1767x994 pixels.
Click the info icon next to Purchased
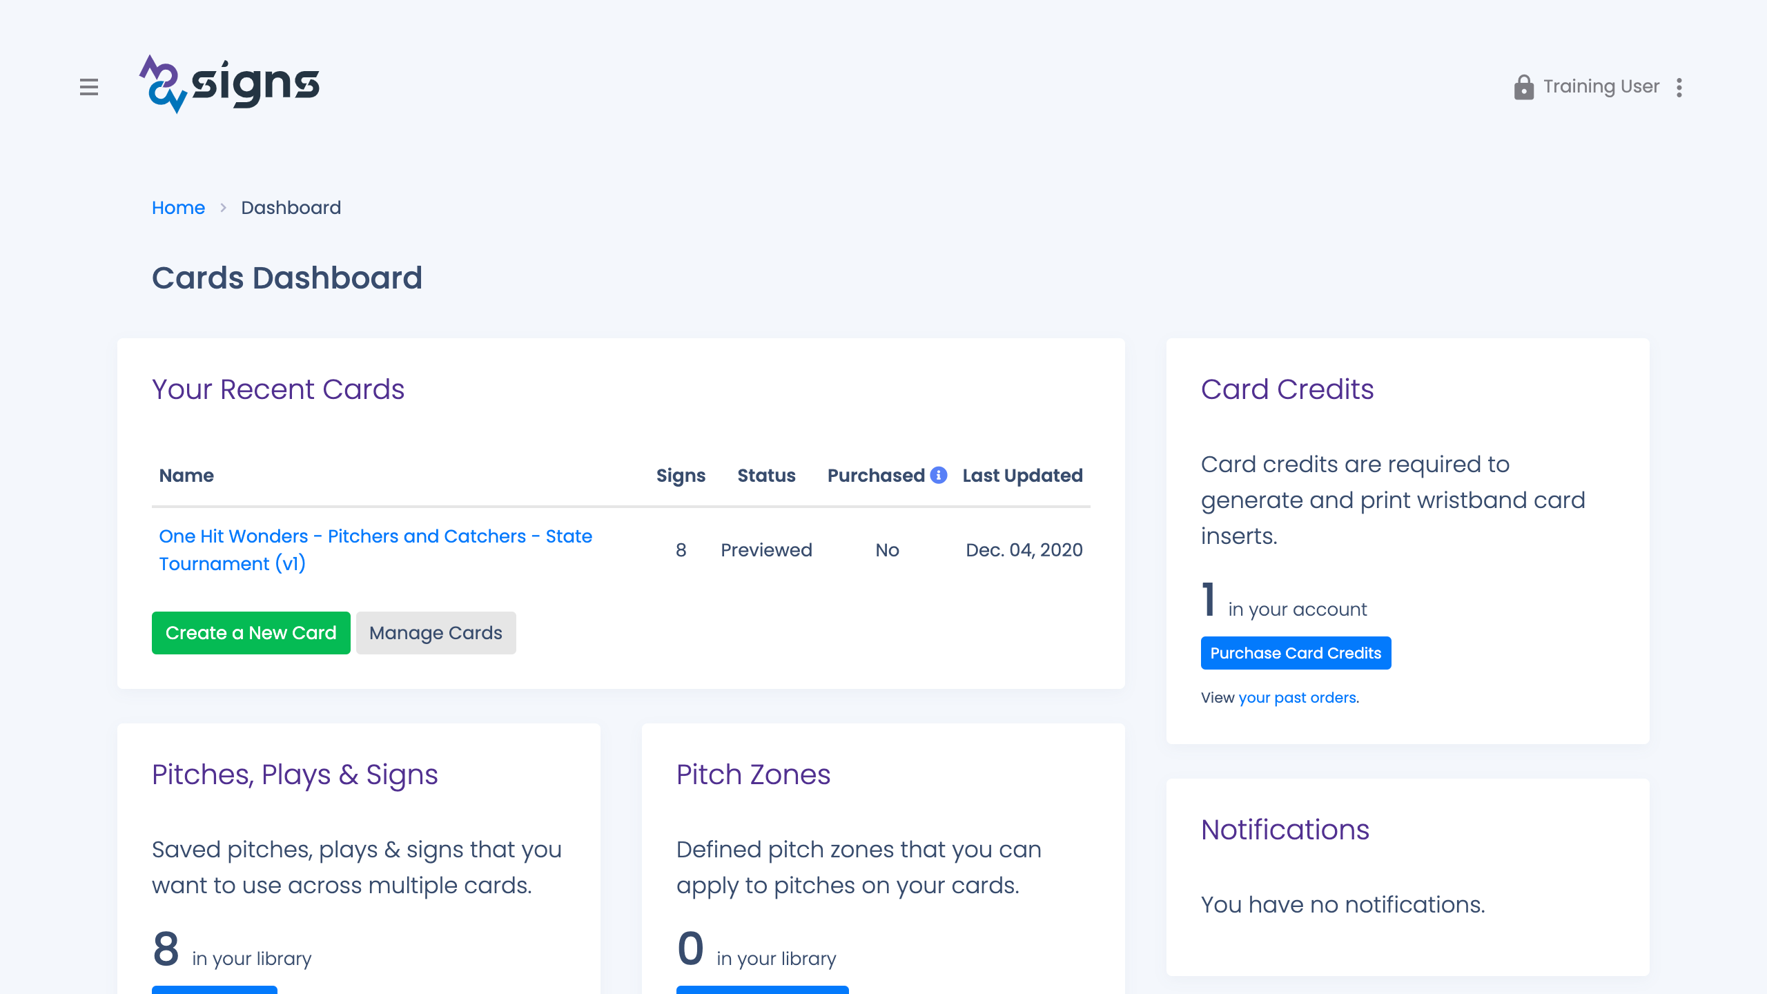click(939, 475)
